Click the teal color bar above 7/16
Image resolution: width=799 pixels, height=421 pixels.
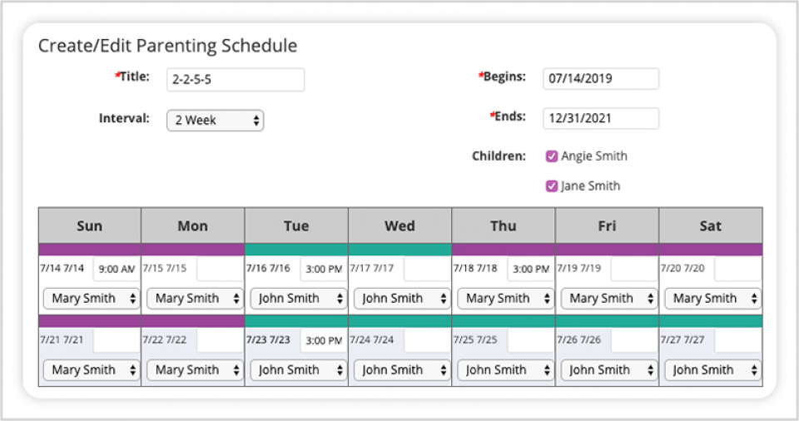pos(296,250)
